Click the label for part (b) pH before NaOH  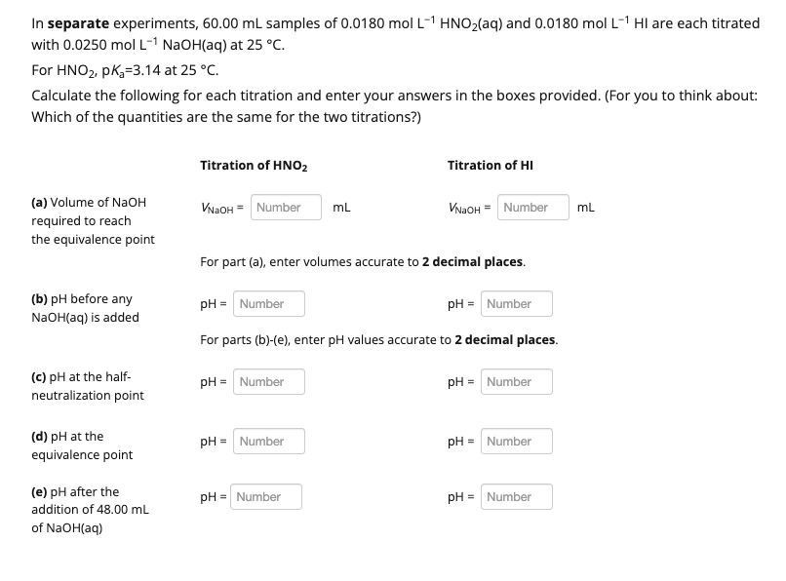pyautogui.click(x=84, y=307)
